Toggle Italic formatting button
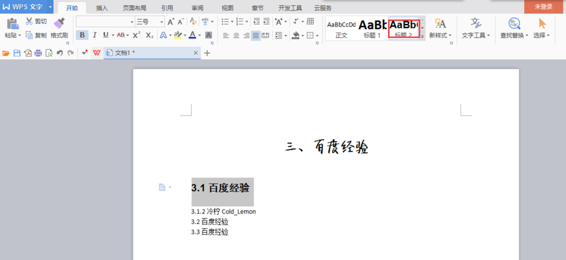 pos(94,35)
